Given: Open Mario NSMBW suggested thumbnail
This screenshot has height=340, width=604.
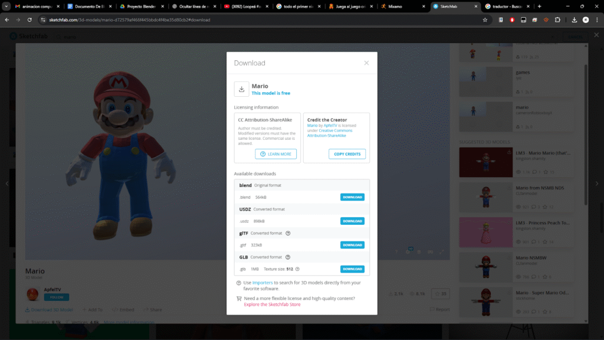Looking at the screenshot, I should (486, 267).
